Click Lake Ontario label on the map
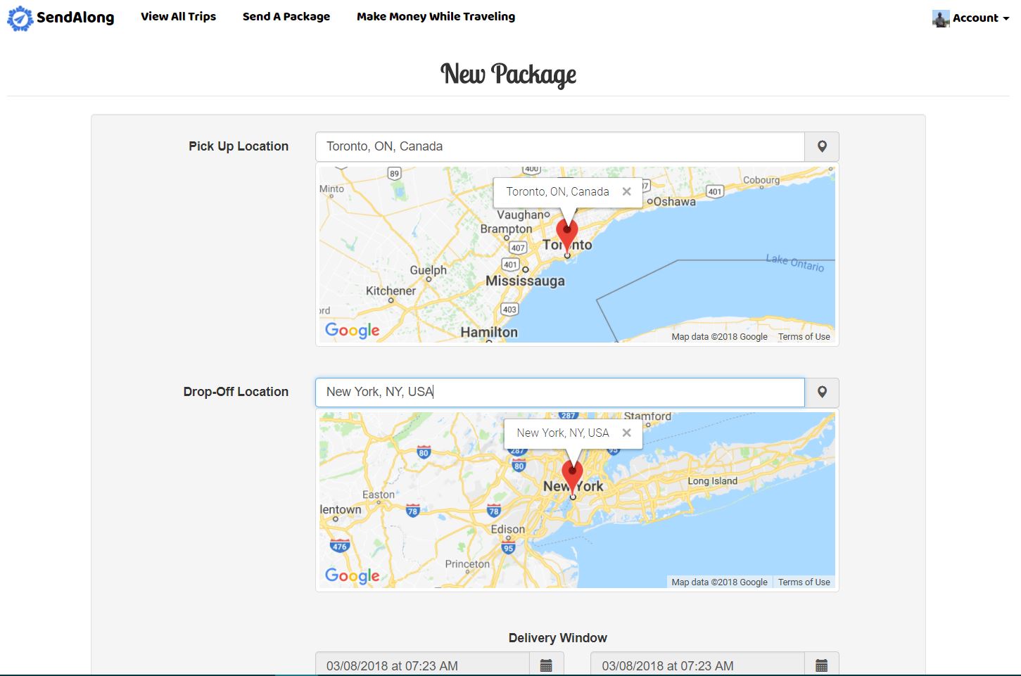The height and width of the screenshot is (676, 1021). click(795, 263)
